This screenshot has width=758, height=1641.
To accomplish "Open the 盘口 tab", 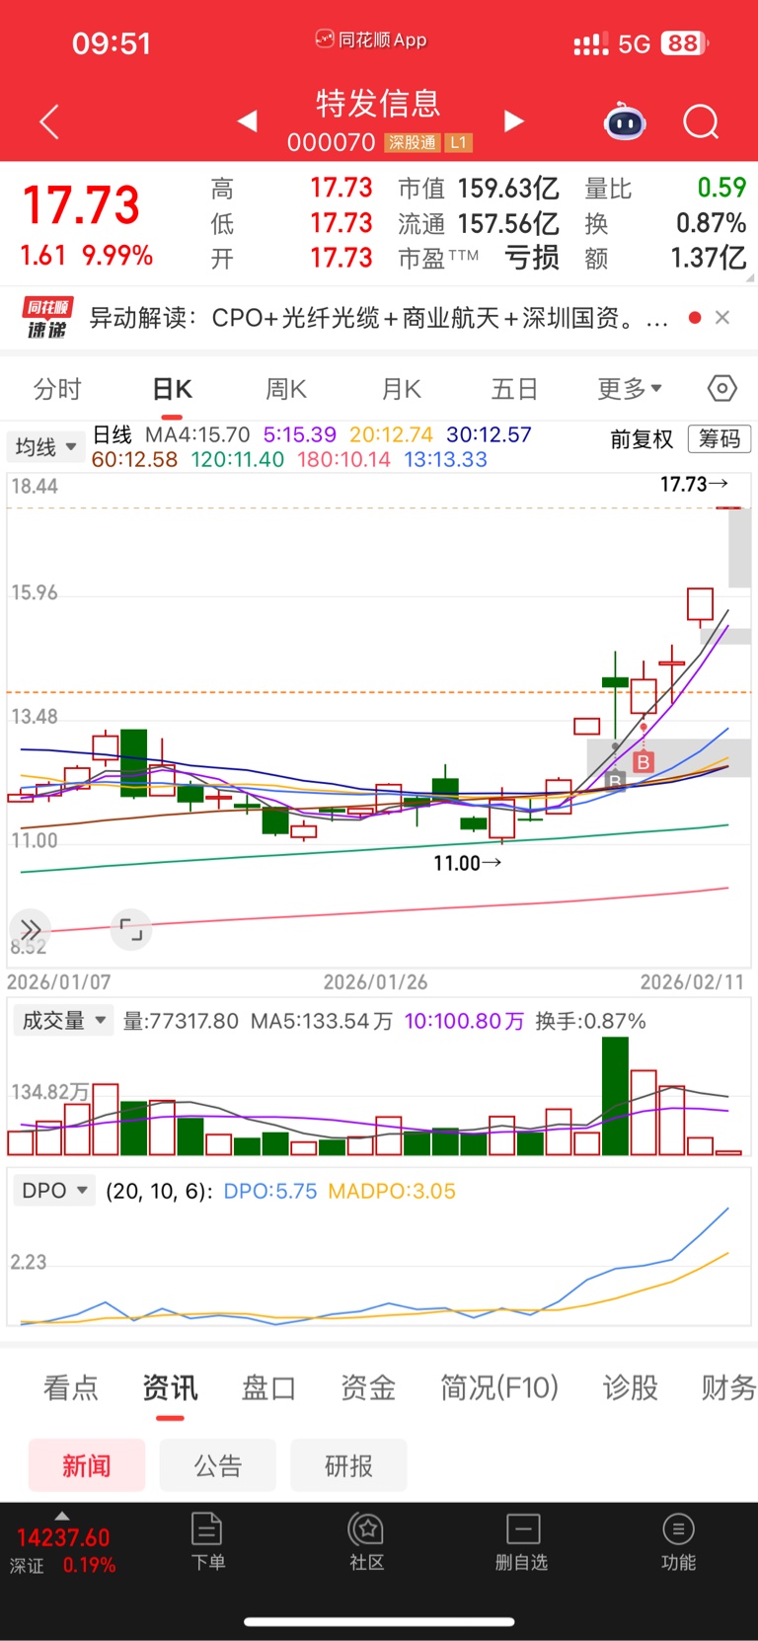I will 268,1388.
